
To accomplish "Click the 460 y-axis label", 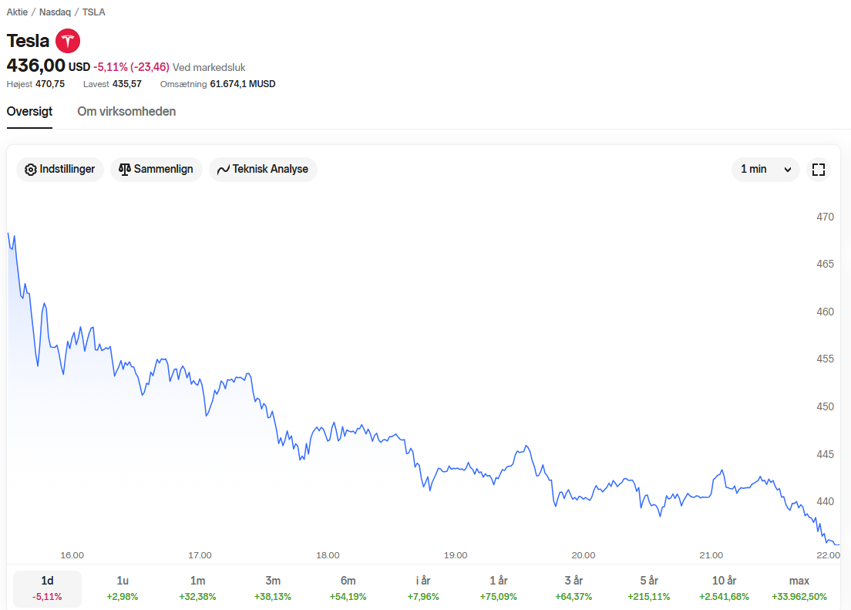I will (825, 312).
